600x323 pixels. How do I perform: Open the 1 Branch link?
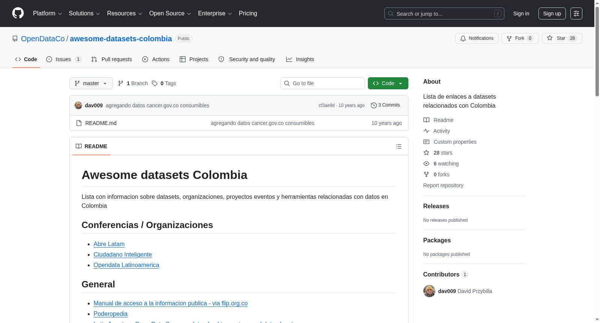pyautogui.click(x=133, y=83)
